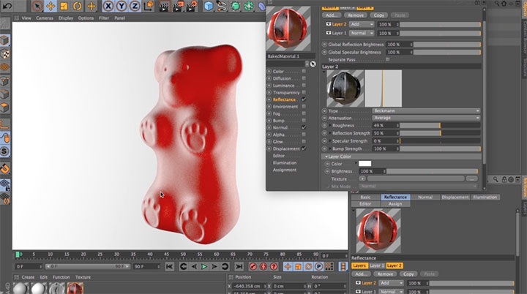Select the Live Selection arrow tool

37,6
